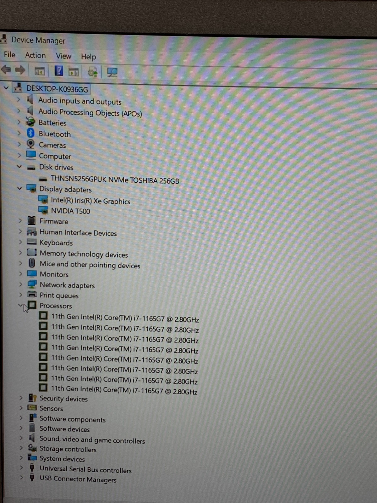Select the Software devices label
The image size is (377, 503).
click(x=64, y=429)
